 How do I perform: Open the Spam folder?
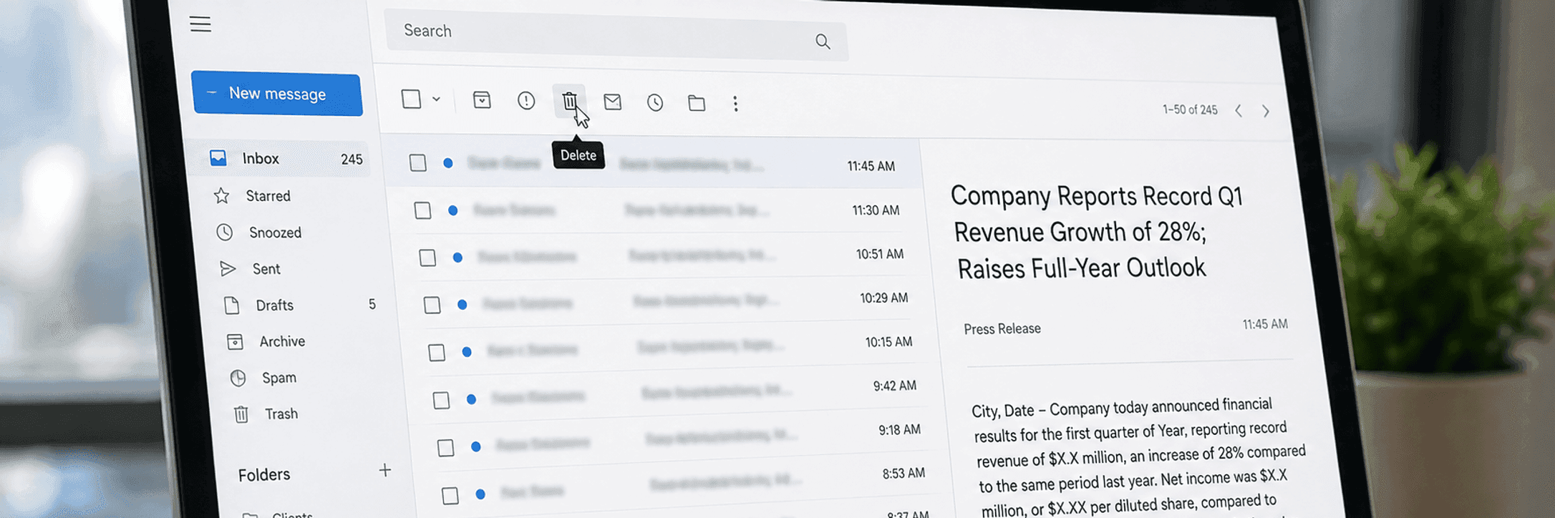tap(279, 378)
